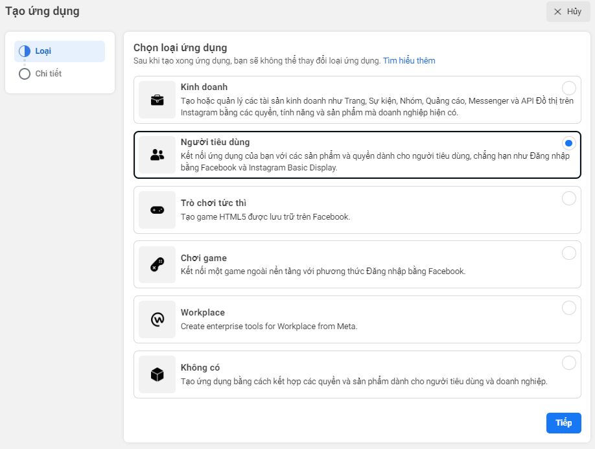This screenshot has height=449, width=595.
Task: Choose the Chơi game radio button
Action: (x=568, y=253)
